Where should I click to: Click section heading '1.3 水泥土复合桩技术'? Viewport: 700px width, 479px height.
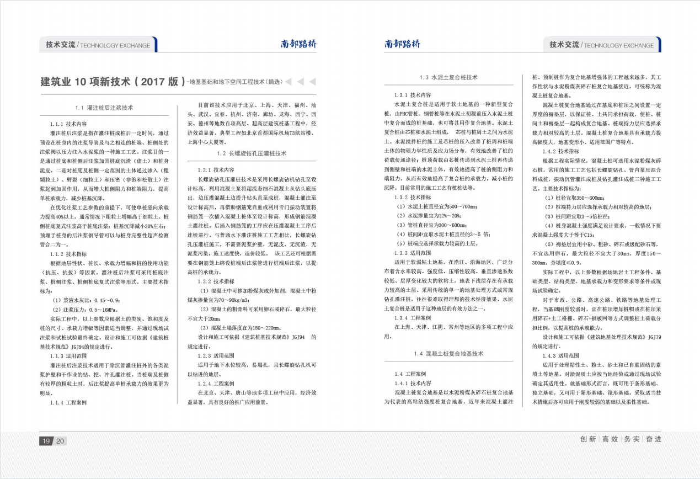tap(448, 77)
